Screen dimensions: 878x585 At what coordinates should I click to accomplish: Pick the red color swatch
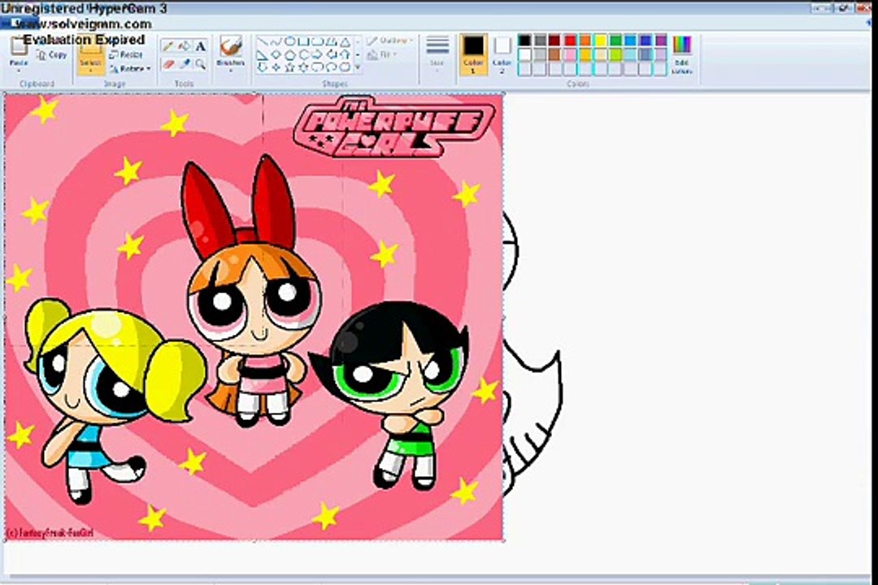(570, 41)
